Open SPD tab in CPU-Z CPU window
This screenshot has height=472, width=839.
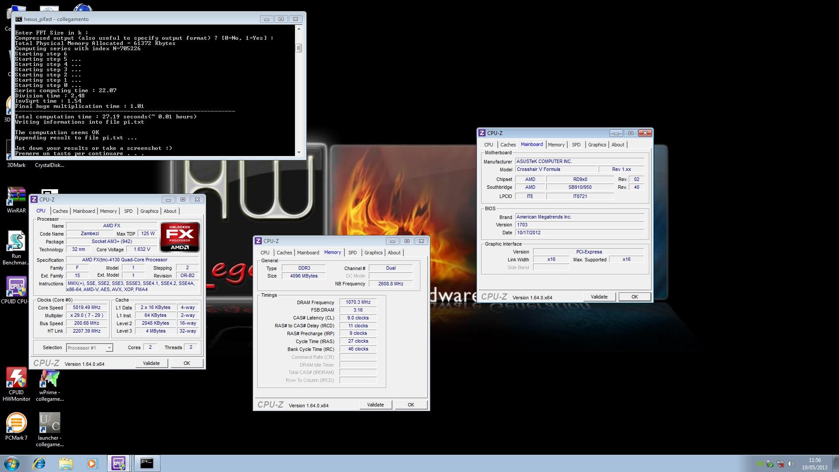(x=128, y=211)
